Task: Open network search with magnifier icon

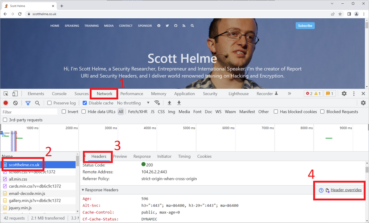Action: pyautogui.click(x=37, y=103)
